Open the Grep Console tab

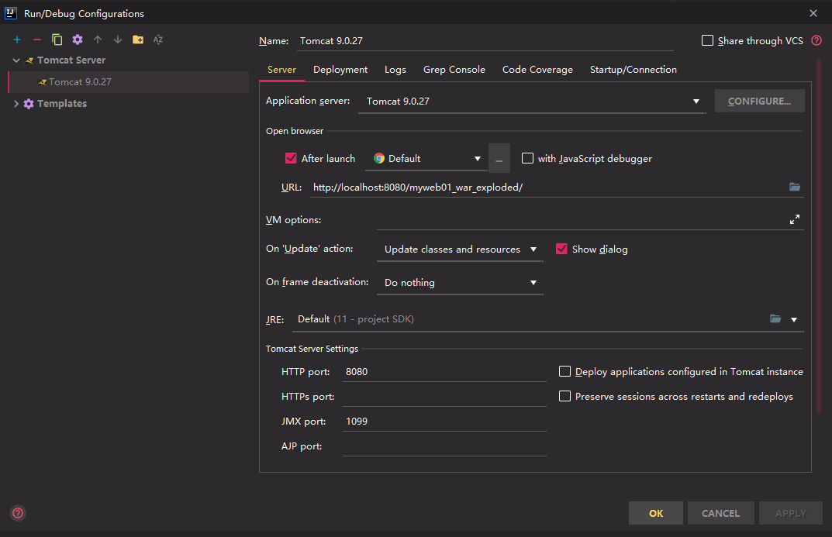point(454,70)
